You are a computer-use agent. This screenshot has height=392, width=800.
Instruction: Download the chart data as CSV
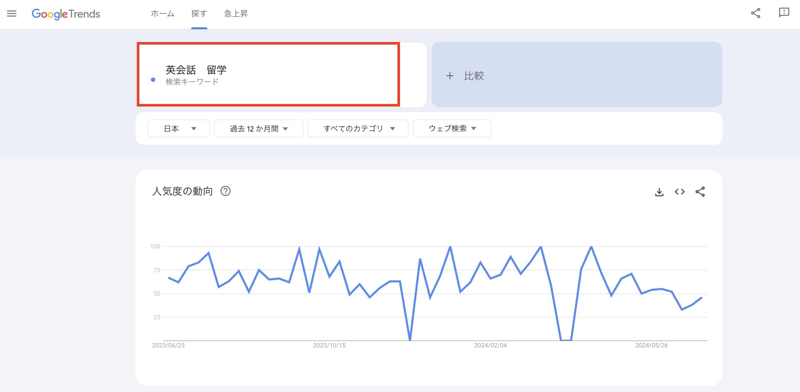(659, 192)
